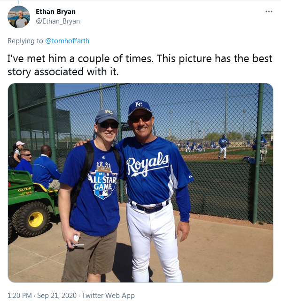Click the Royals script on the jersey

(148, 164)
